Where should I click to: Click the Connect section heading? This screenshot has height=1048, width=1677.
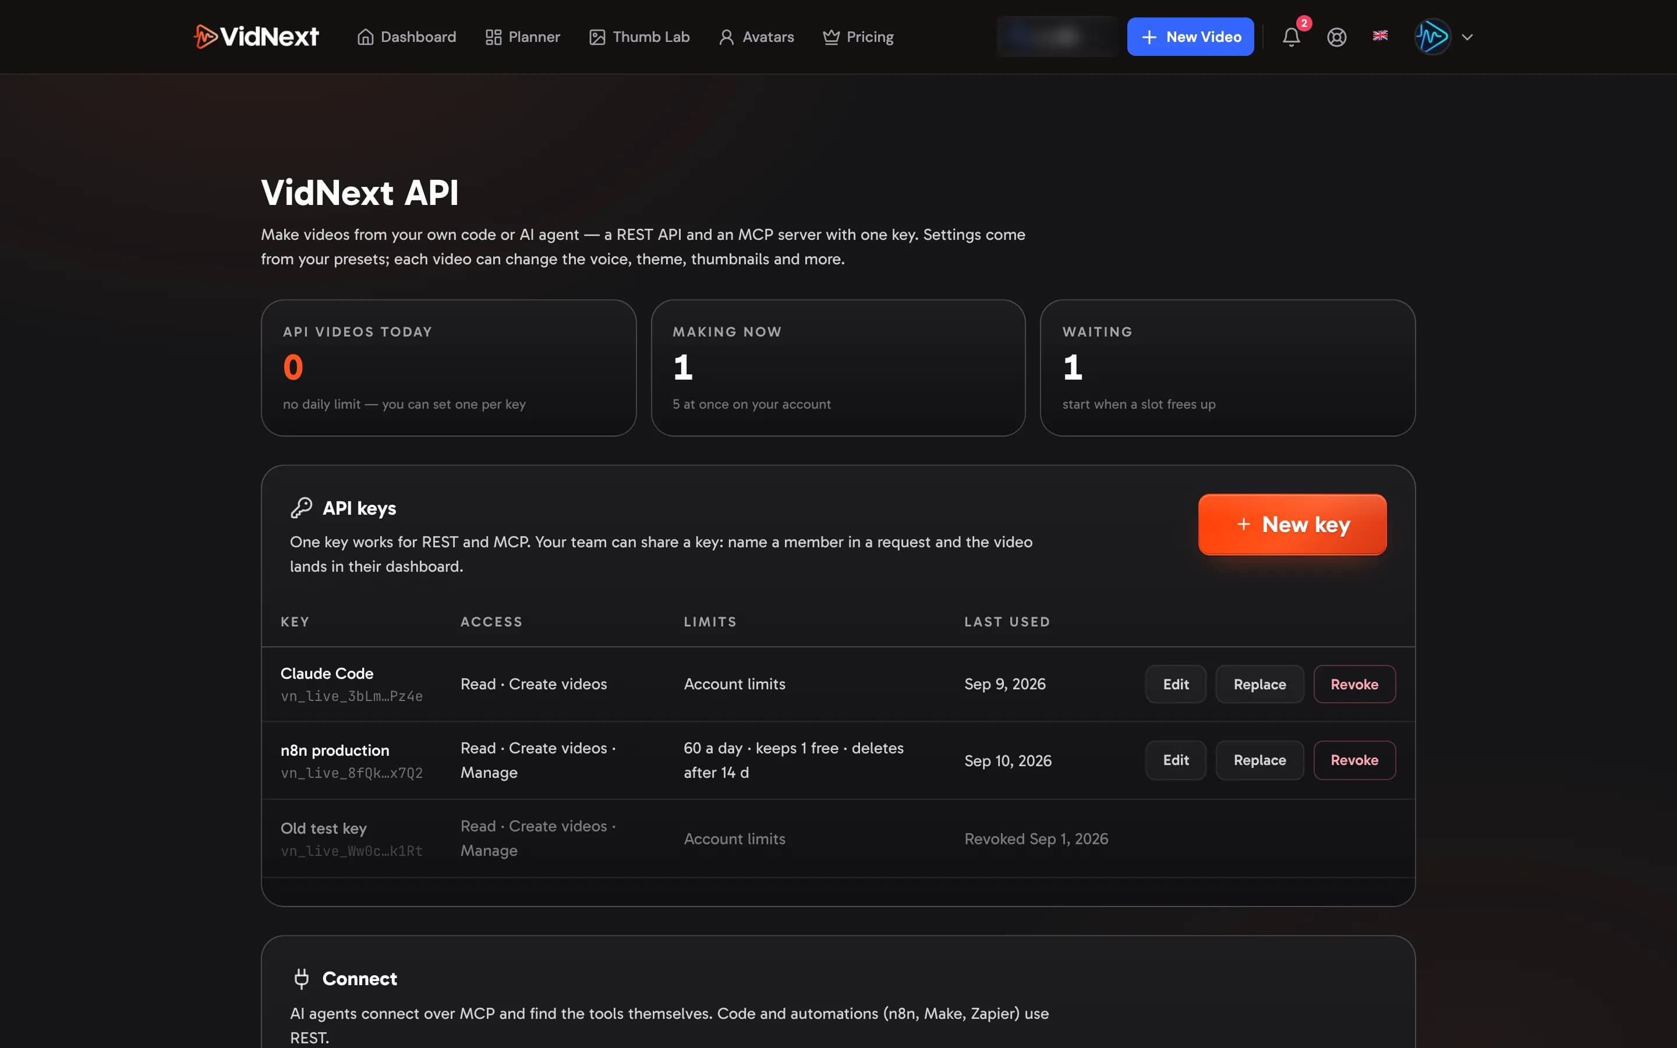point(360,978)
